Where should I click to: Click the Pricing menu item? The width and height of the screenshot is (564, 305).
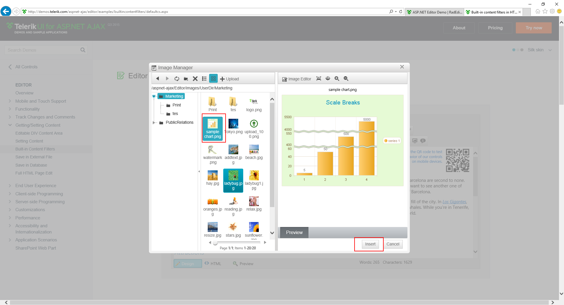coord(495,28)
